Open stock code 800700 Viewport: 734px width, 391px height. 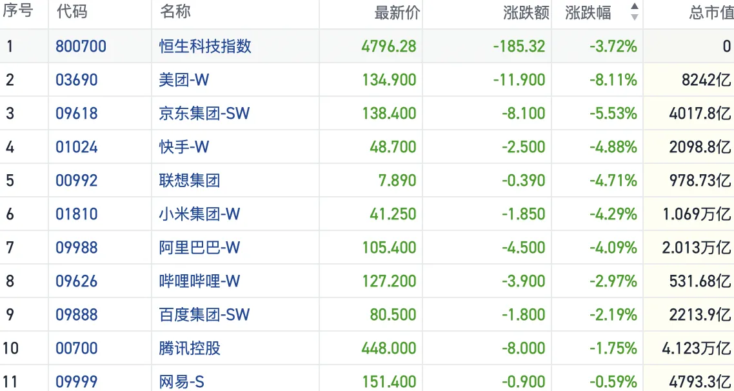pos(81,46)
